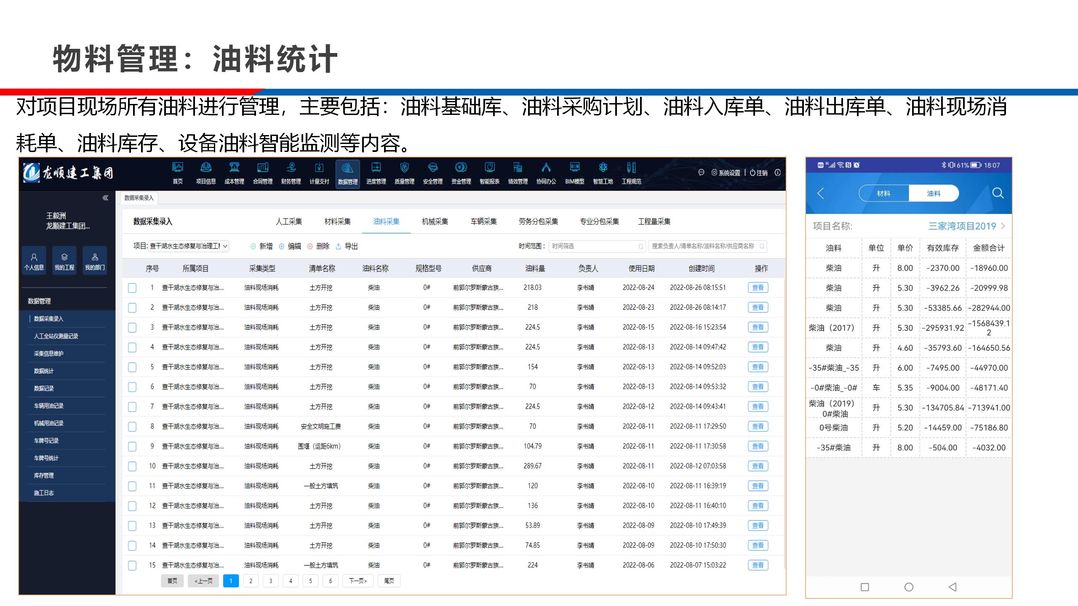Select the checkbox for row 15

[x=132, y=566]
